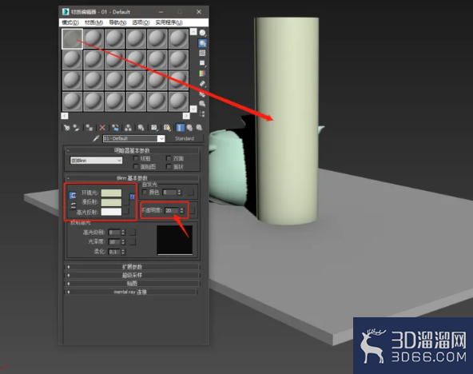The width and height of the screenshot is (473, 374).
Task: Click Select by Material icon
Action: click(202, 104)
